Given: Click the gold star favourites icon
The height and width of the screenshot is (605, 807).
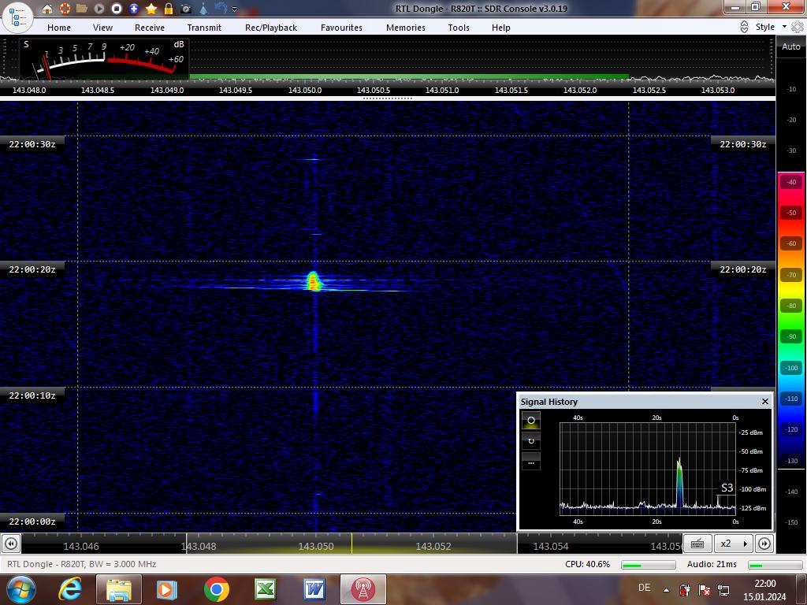Looking at the screenshot, I should pos(151,9).
